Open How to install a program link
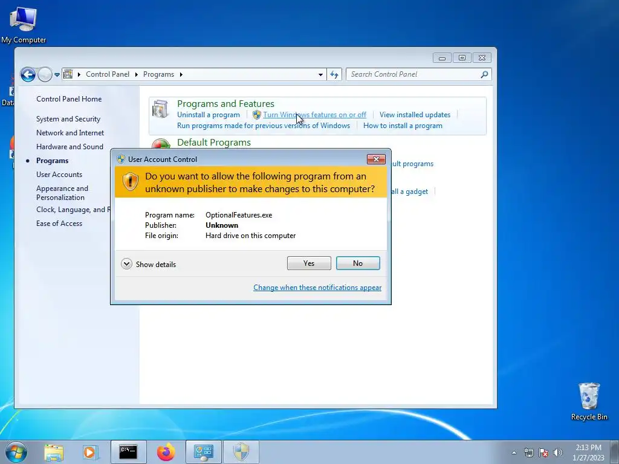Viewport: 619px width, 464px height. pyautogui.click(x=403, y=126)
